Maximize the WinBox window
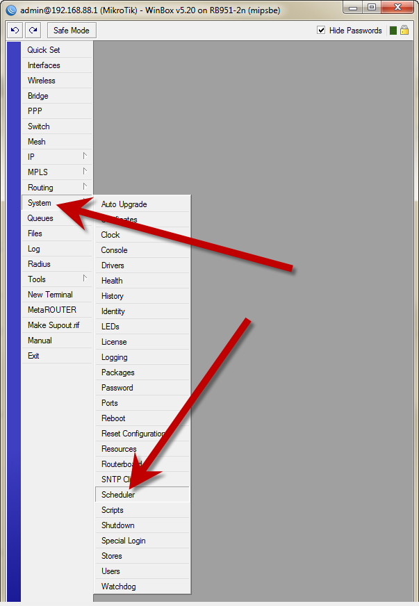Viewport: 419px width, 606px height. (x=372, y=8)
